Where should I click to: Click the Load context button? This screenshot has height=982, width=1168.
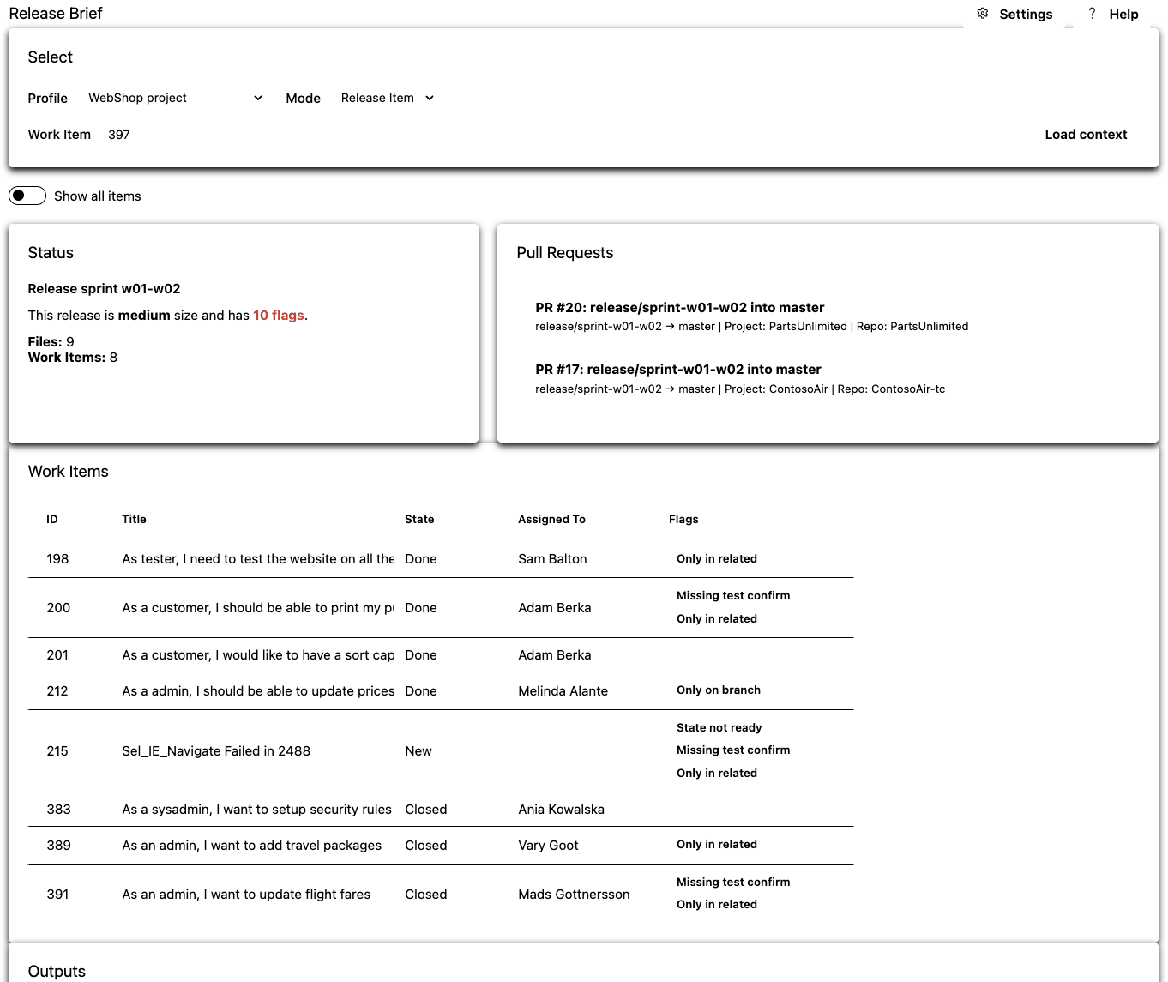(1086, 135)
